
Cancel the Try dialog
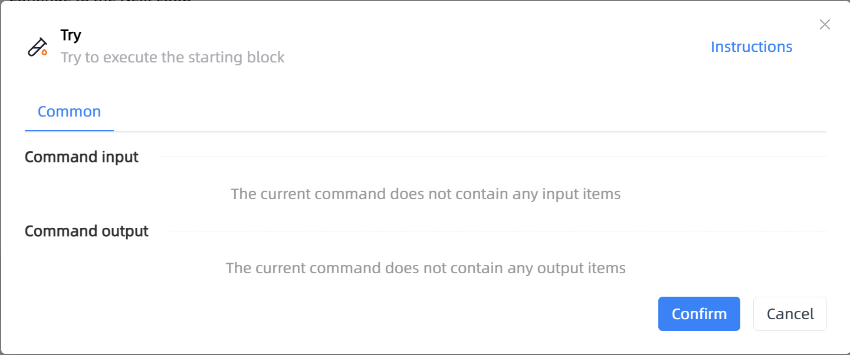790,314
